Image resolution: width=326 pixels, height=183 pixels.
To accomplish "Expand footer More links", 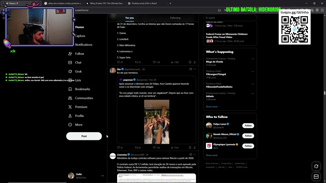I will coord(231,167).
